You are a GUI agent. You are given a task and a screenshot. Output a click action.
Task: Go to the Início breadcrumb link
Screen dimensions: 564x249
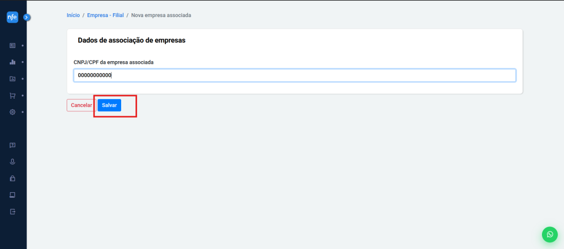pyautogui.click(x=73, y=15)
